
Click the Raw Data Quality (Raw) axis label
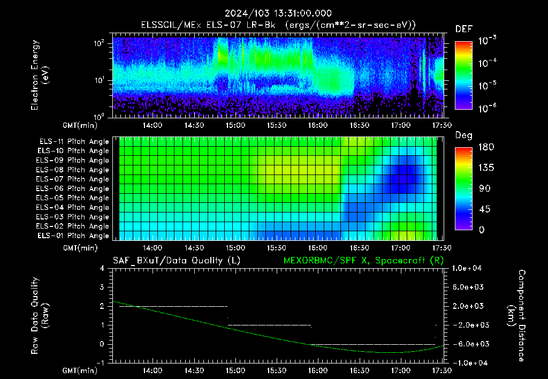(40, 316)
